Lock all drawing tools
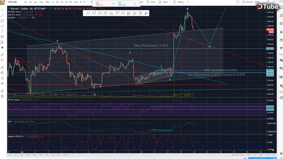Screen dimensions: 283x159 [2, 78]
